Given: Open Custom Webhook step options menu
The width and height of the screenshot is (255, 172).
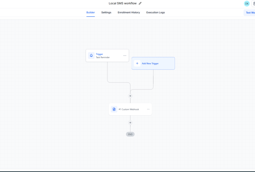Looking at the screenshot, I should 148,109.
